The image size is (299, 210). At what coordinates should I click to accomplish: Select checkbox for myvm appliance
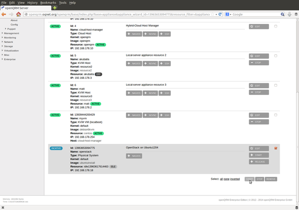[x=276, y=115]
